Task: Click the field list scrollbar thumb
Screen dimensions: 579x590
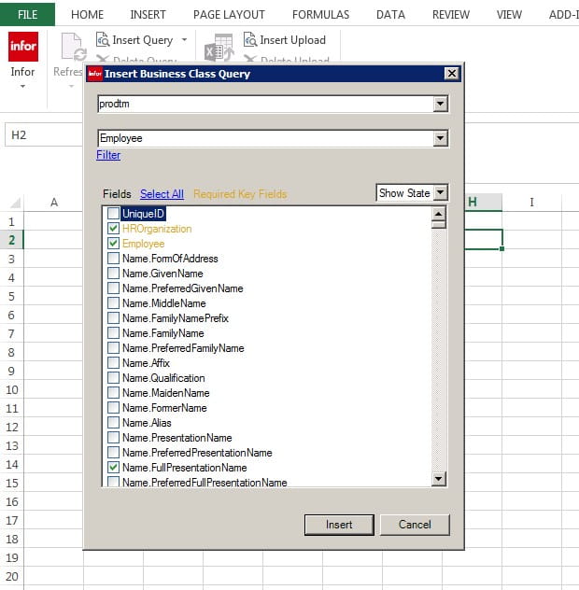Action: (439, 225)
